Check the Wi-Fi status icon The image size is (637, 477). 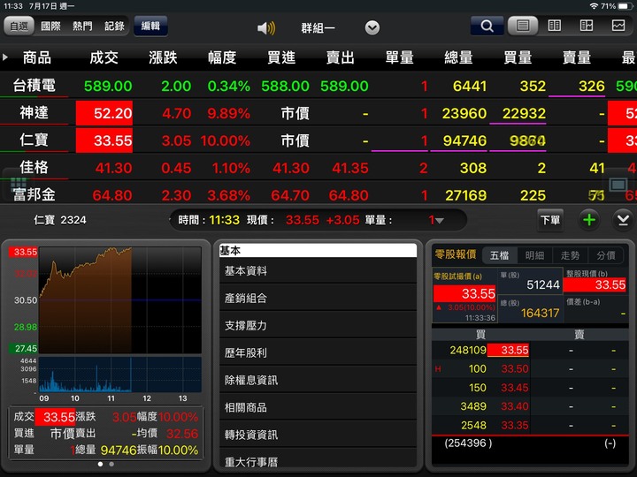click(594, 6)
